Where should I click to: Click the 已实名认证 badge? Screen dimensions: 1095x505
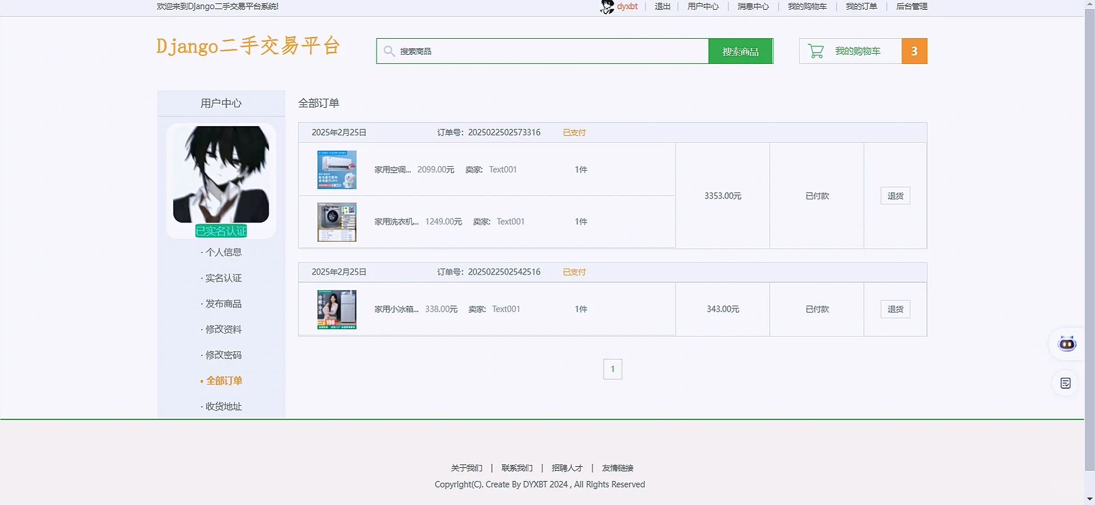[221, 231]
